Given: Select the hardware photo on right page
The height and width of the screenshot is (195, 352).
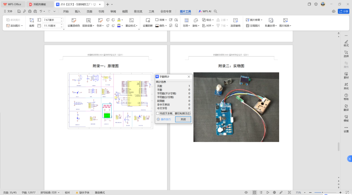Looking at the screenshot, I should [x=236, y=107].
